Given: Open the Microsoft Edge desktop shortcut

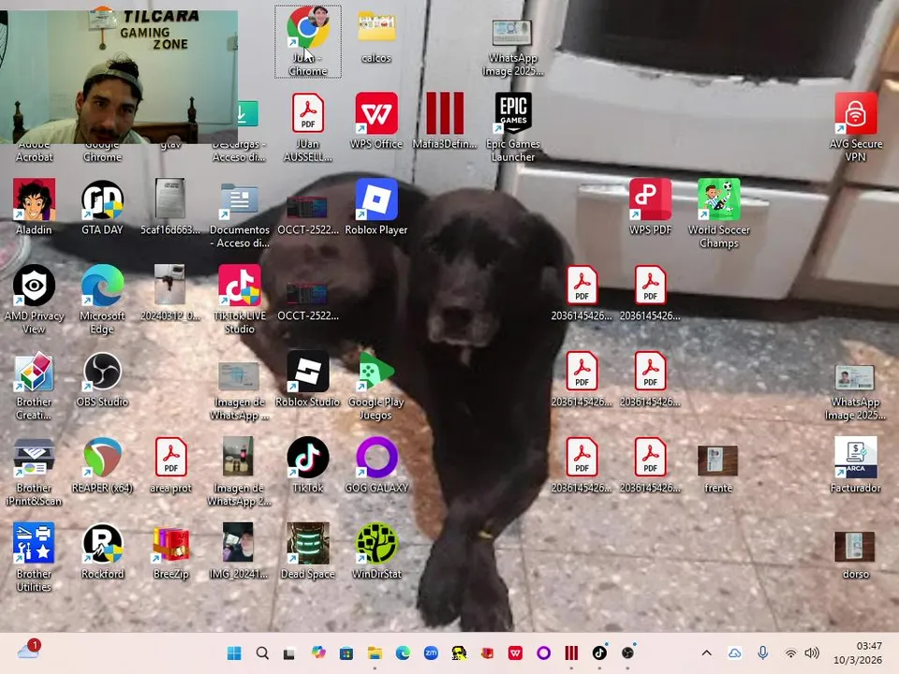Looking at the screenshot, I should (102, 299).
